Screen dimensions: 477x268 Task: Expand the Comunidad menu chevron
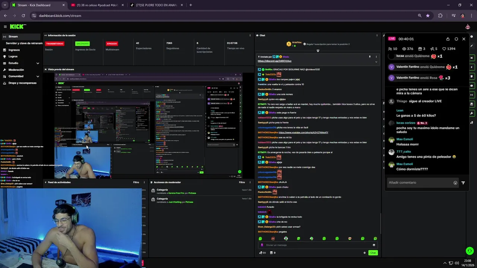coord(38,76)
